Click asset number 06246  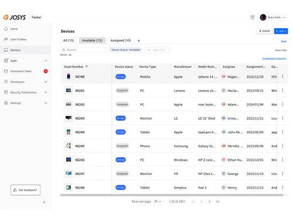click(x=80, y=160)
